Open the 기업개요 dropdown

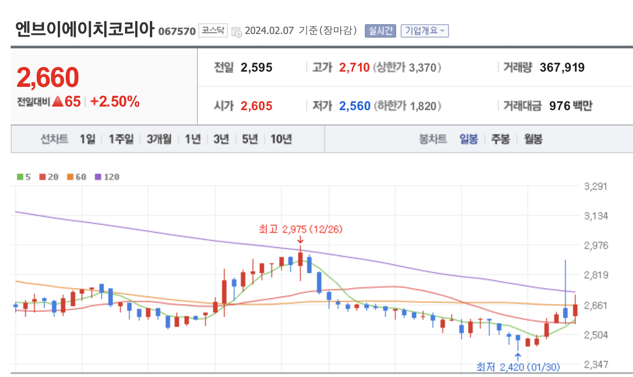tap(424, 30)
